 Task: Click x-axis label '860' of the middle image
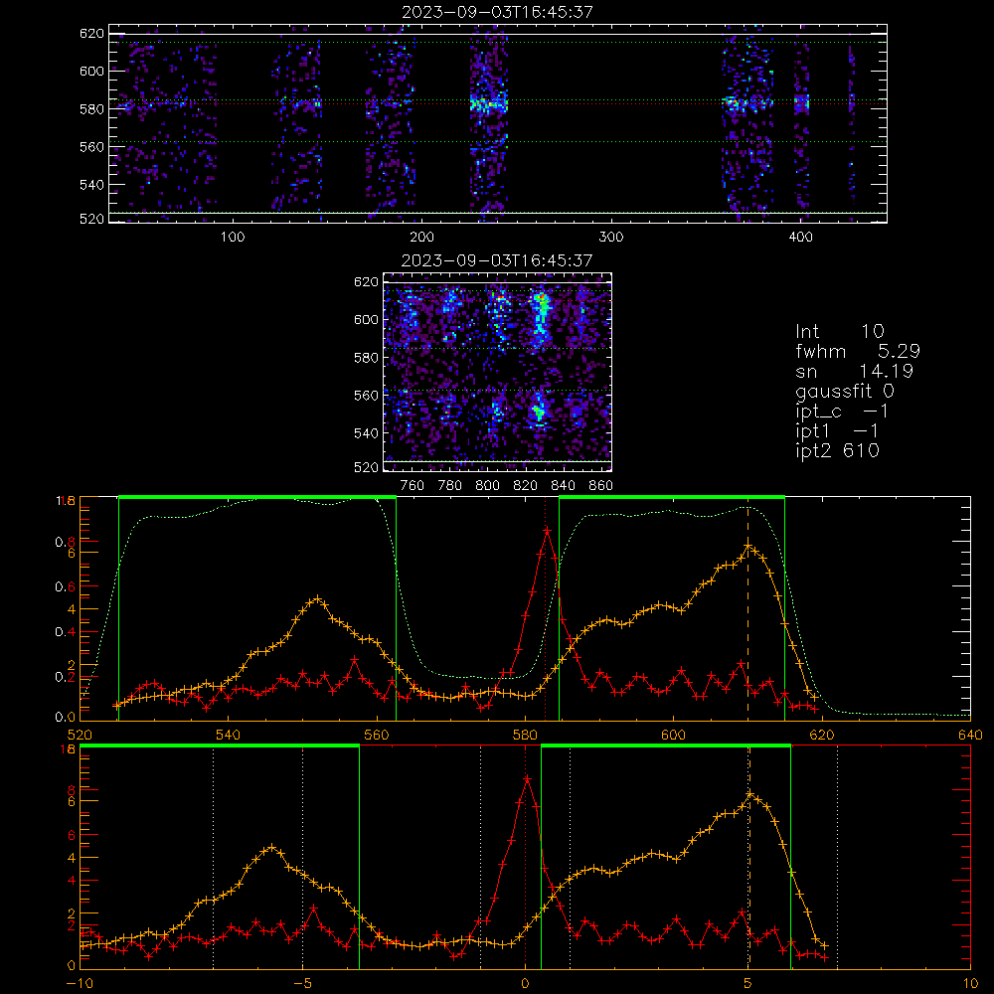click(601, 486)
